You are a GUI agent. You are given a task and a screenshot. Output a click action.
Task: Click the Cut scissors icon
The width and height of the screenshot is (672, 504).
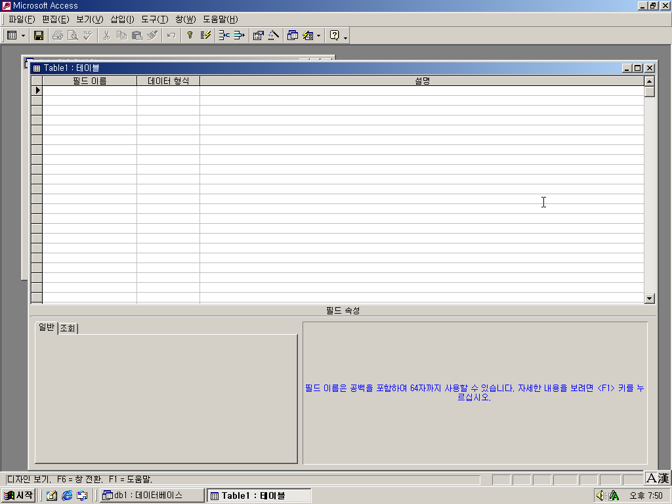point(107,35)
